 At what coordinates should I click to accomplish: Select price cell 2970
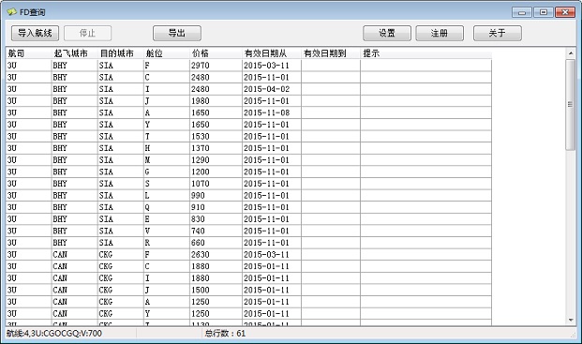[x=216, y=66]
